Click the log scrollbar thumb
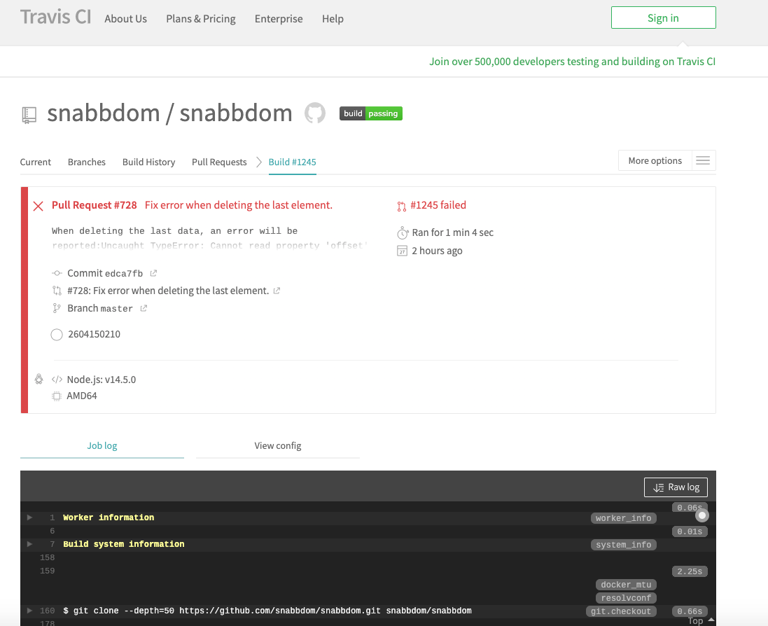This screenshot has height=626, width=768. [x=702, y=514]
